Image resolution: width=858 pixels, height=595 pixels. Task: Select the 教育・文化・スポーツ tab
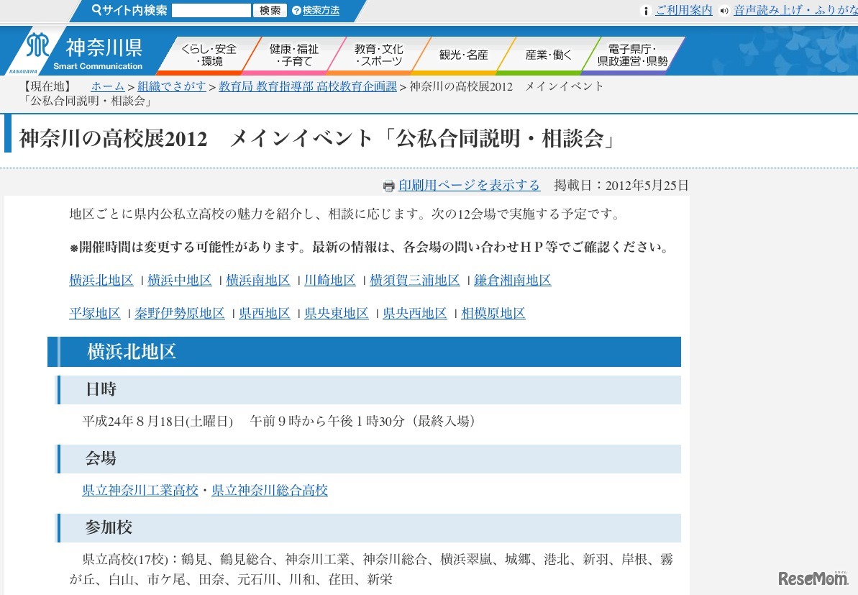(x=378, y=55)
